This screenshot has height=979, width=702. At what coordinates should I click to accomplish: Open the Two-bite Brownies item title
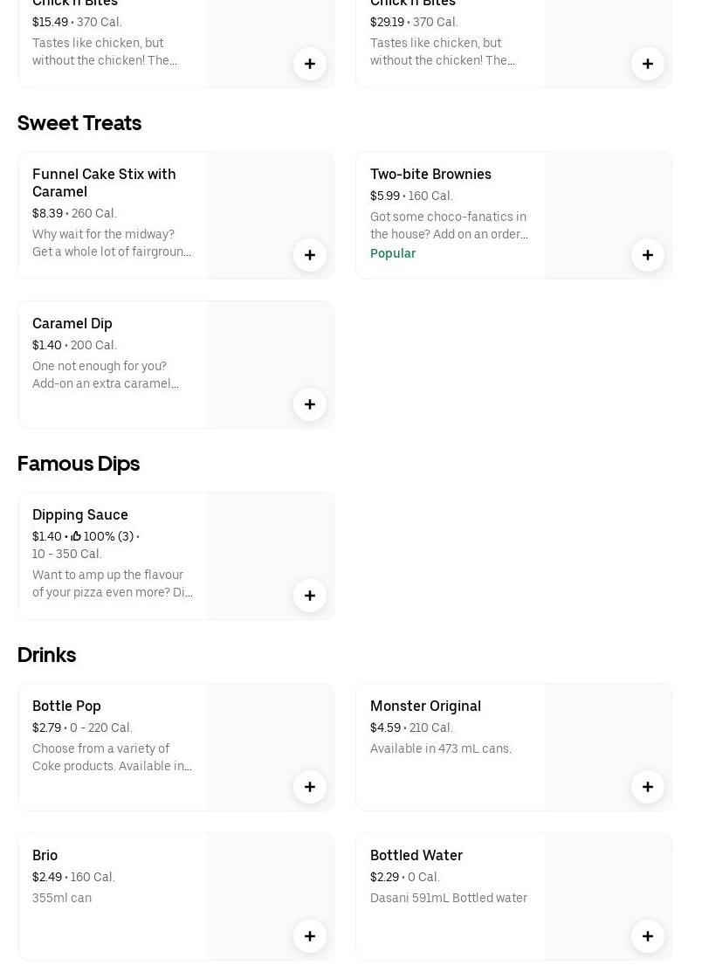tap(430, 174)
